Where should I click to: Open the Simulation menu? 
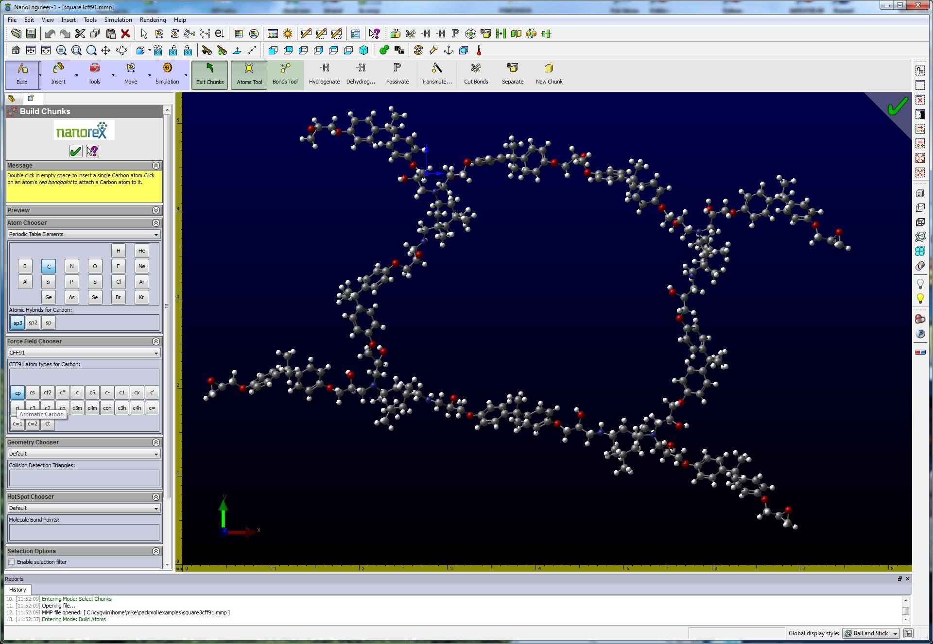tap(116, 19)
